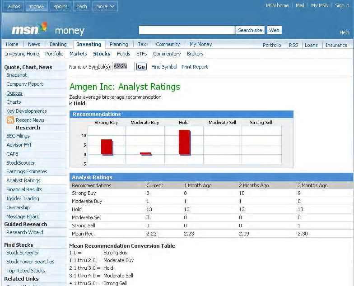Expand the 'more' dropdown in top bar
This screenshot has height=286, width=354.
pyautogui.click(x=105, y=6)
